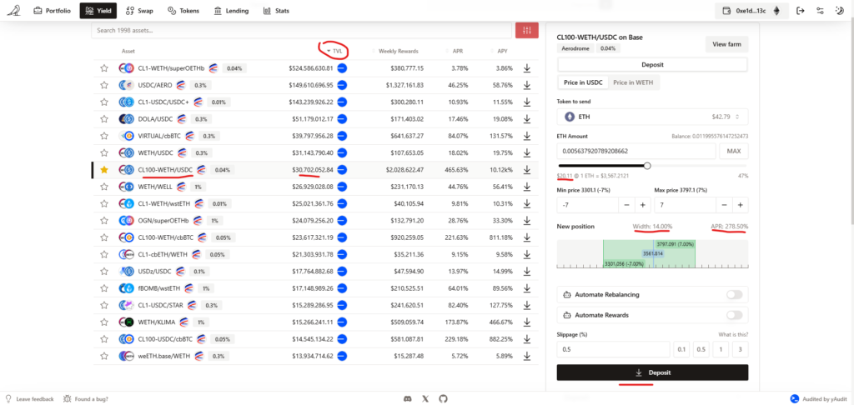Click deposit arrow for DOLA/USDC row

(x=527, y=119)
